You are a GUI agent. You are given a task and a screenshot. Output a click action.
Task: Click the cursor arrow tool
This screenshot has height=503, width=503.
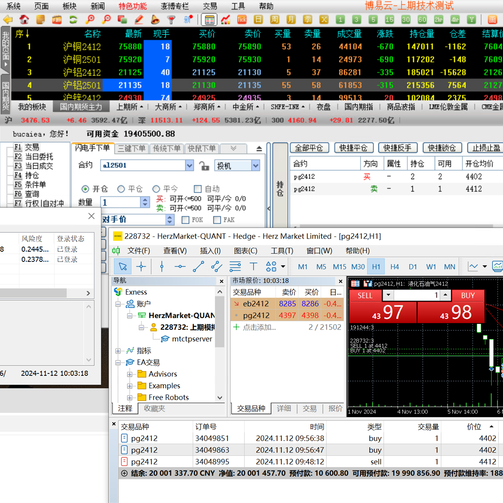point(123,267)
